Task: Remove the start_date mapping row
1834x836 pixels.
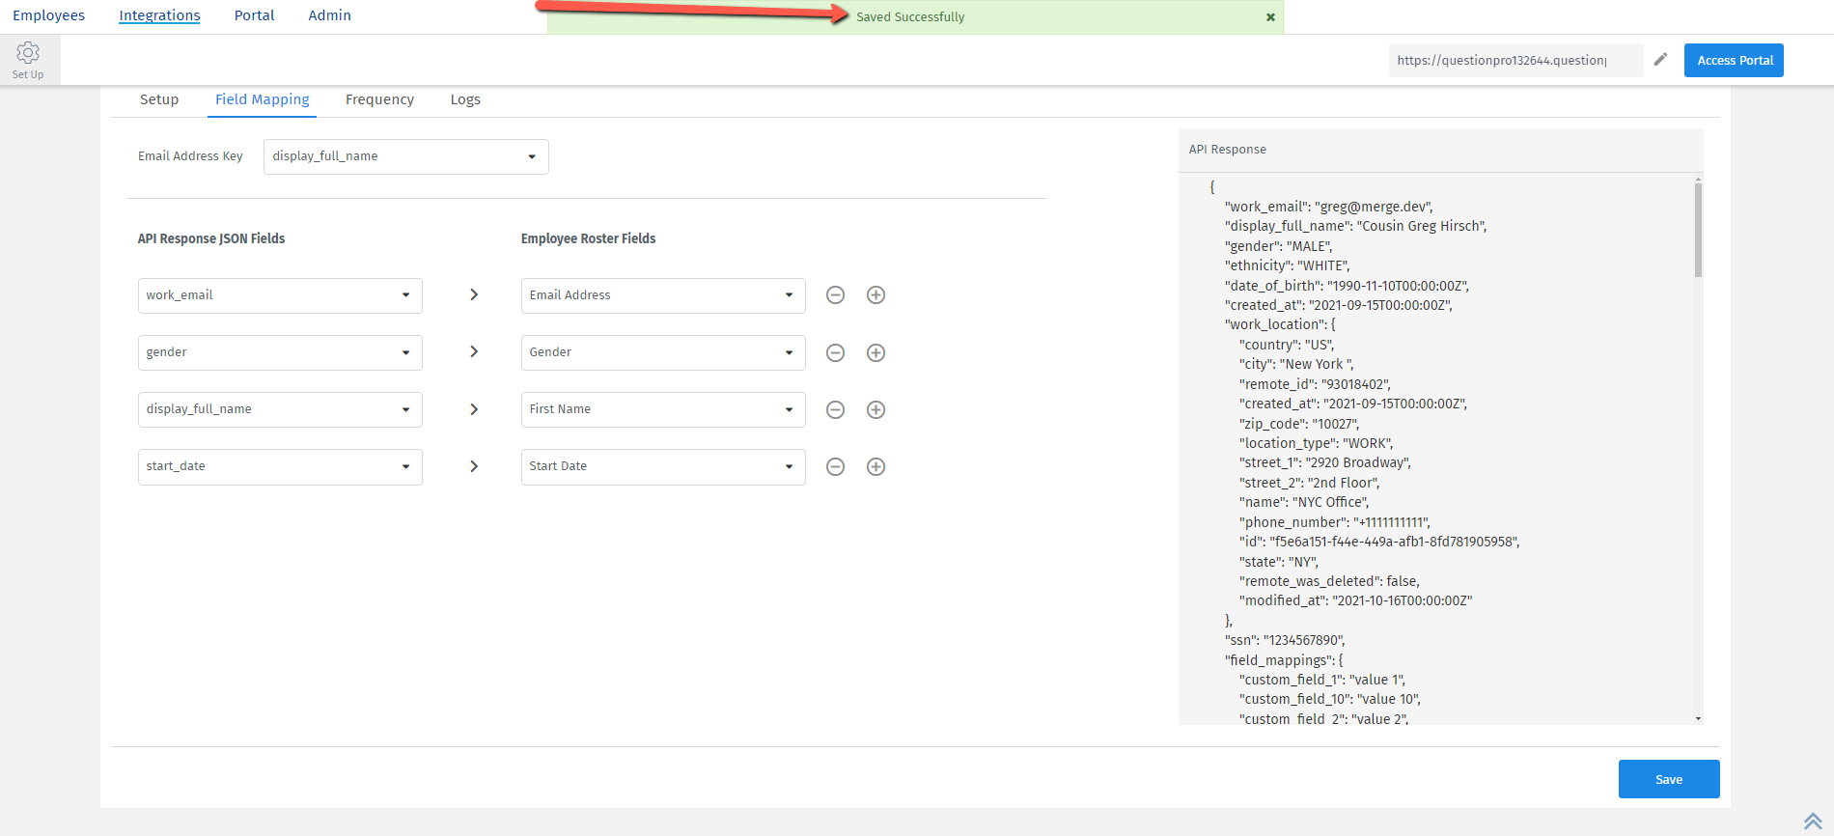Action: (x=836, y=466)
